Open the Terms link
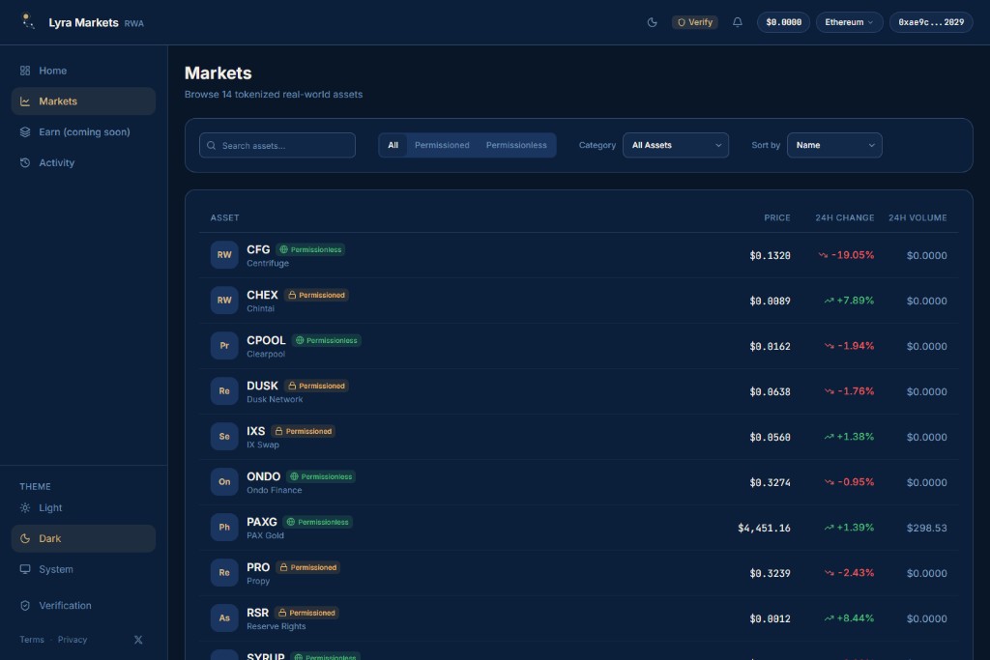990x660 pixels. [x=32, y=640]
